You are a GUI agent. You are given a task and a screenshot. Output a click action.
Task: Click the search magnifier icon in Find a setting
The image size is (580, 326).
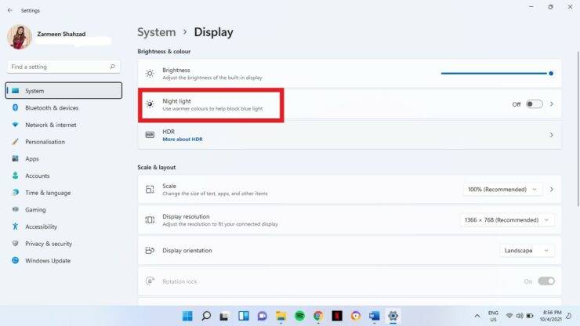tap(115, 67)
